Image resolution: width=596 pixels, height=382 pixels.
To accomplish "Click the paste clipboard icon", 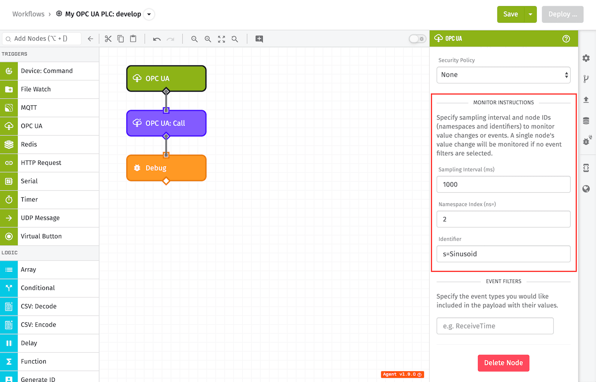I will point(133,39).
